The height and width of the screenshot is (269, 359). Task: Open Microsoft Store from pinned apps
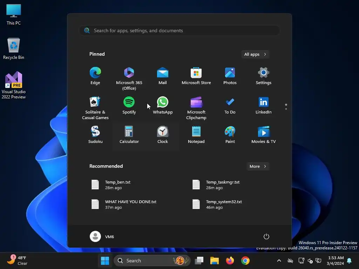196,76
